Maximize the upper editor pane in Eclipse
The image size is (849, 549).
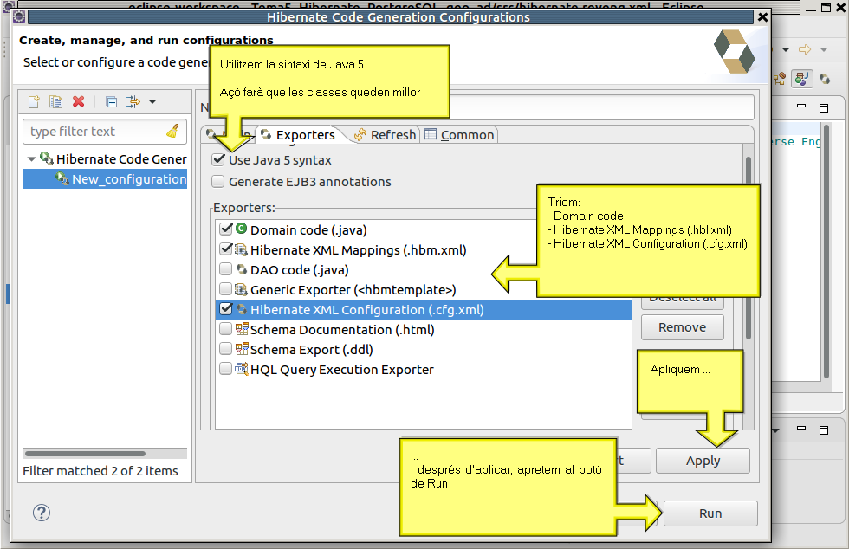[824, 107]
